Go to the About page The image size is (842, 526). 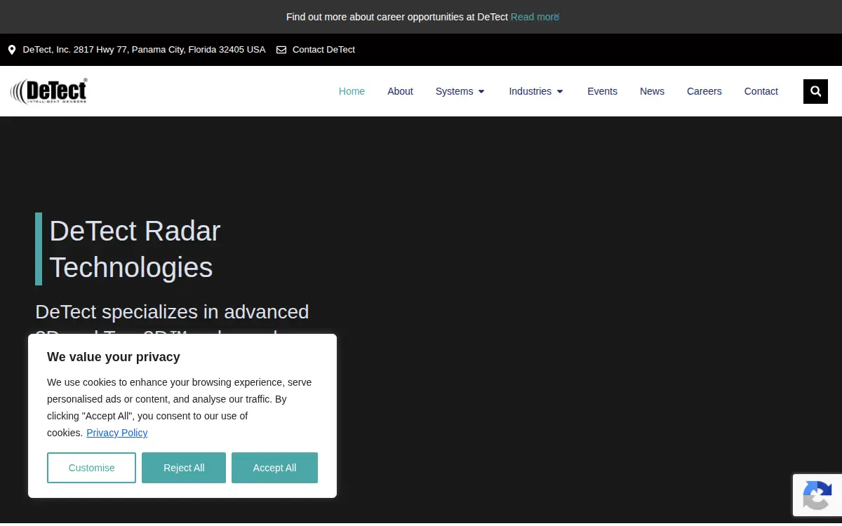tap(400, 91)
